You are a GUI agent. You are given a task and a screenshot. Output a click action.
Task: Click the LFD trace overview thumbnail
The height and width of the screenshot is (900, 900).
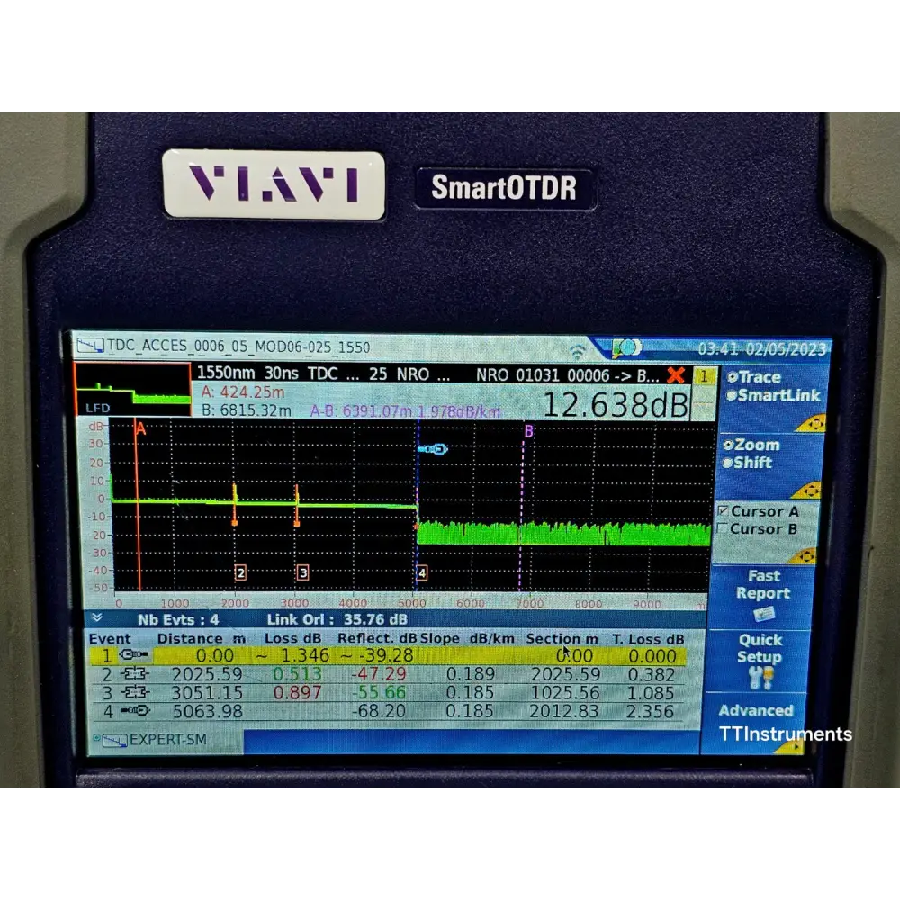click(133, 389)
